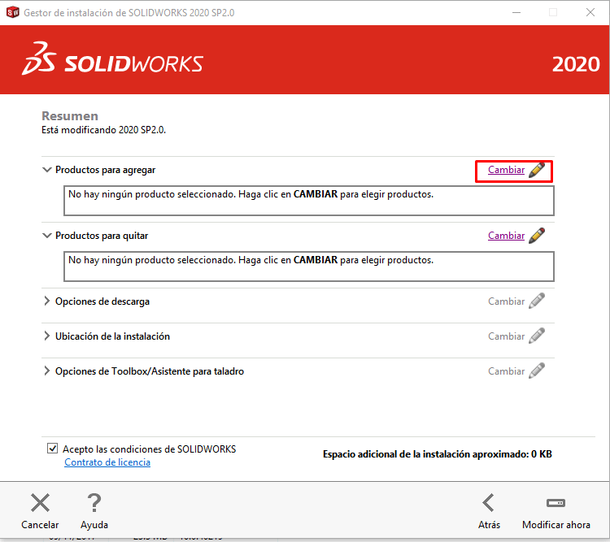Screen dimensions: 610x542
Task: Minimize the Gestor de instalación window
Action: click(516, 12)
